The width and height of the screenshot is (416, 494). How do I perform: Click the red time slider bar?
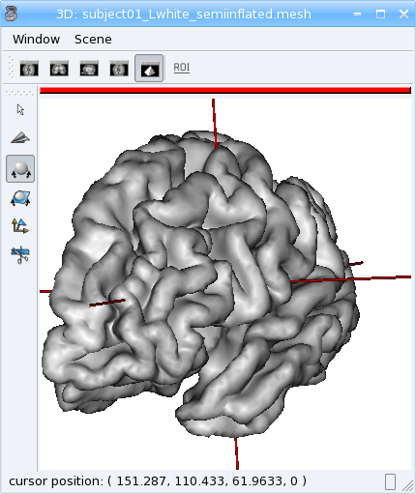(x=225, y=91)
